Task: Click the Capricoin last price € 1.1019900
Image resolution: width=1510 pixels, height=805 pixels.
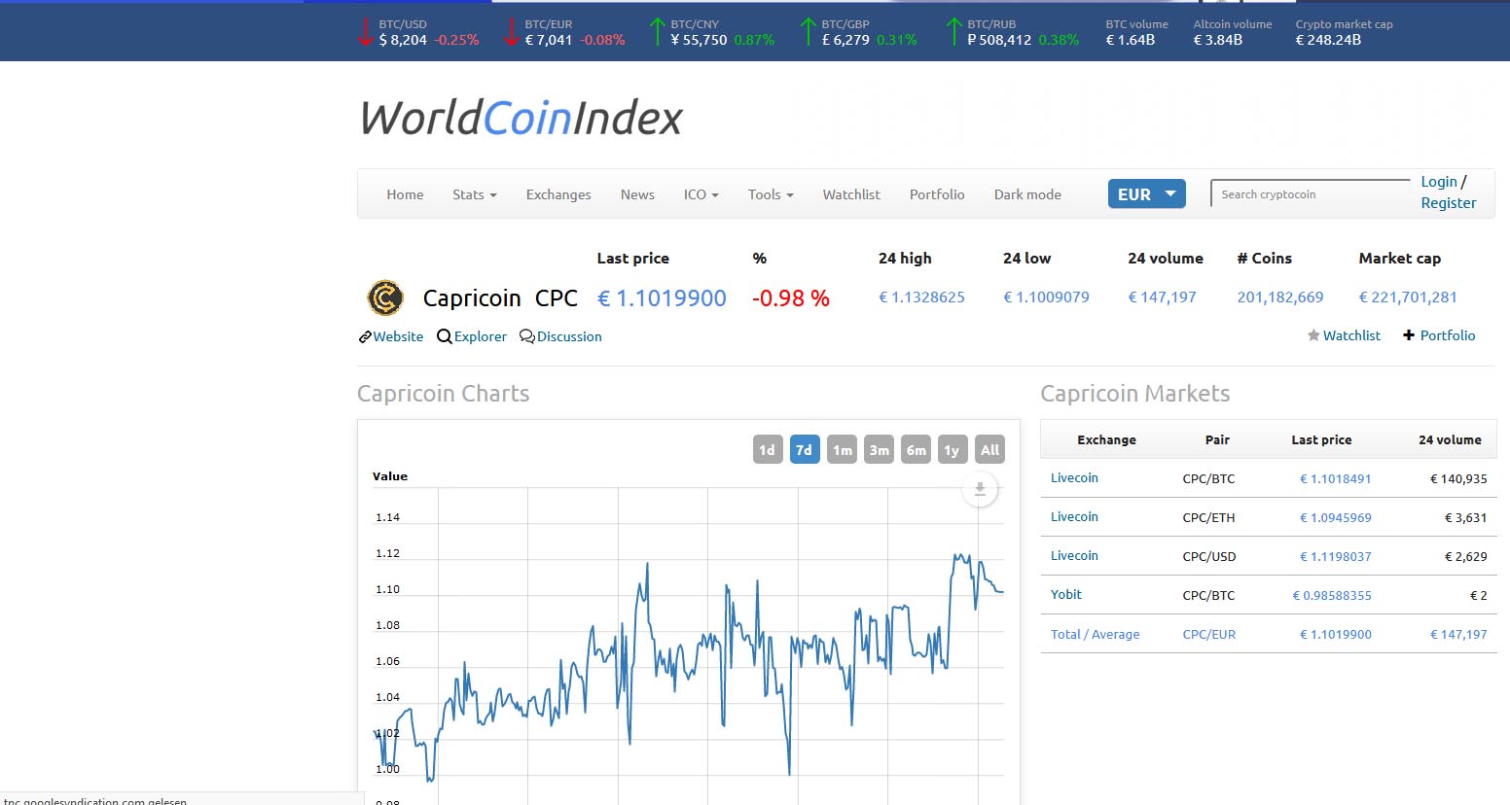Action: coord(662,298)
